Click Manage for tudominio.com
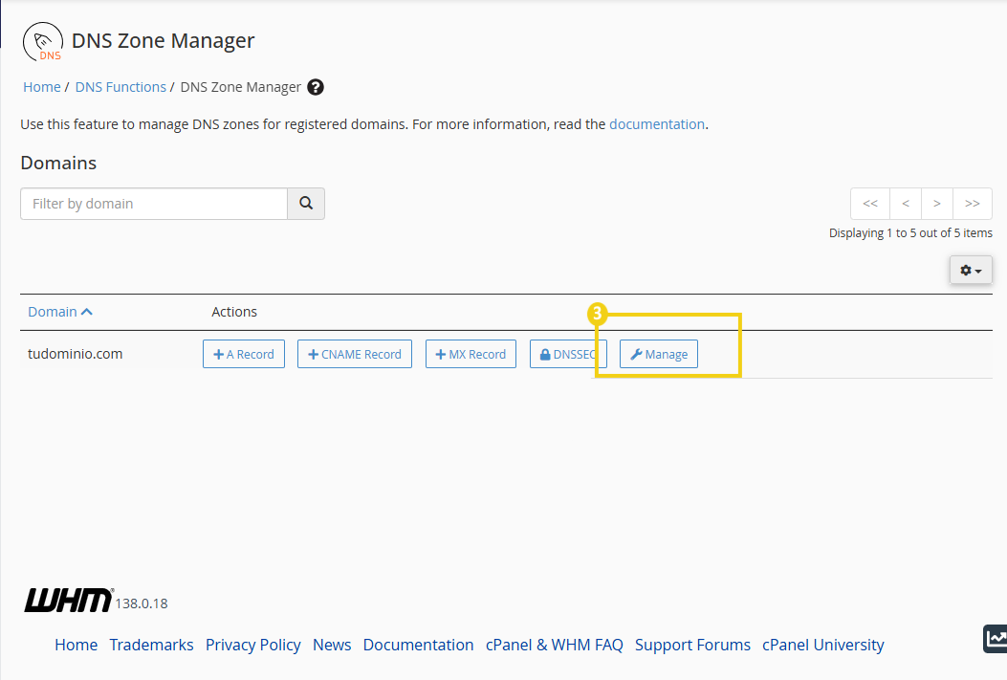 click(658, 355)
